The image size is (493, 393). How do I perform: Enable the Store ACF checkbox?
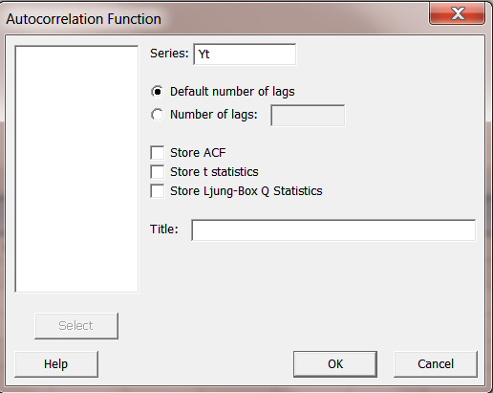(x=158, y=153)
